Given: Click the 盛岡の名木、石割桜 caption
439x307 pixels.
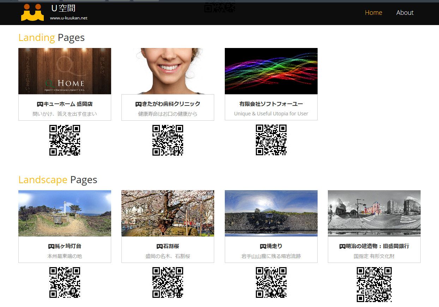Looking at the screenshot, I should click(168, 256).
